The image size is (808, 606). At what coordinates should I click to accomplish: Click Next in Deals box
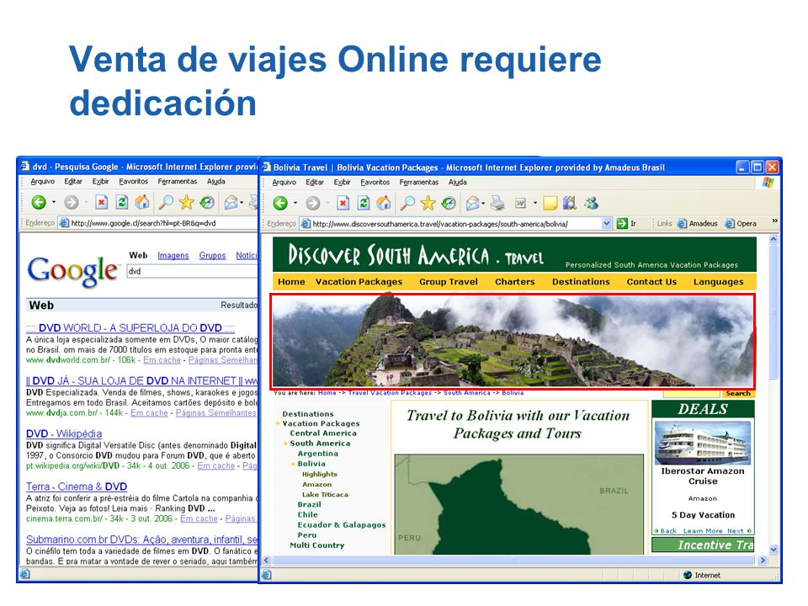[x=740, y=531]
